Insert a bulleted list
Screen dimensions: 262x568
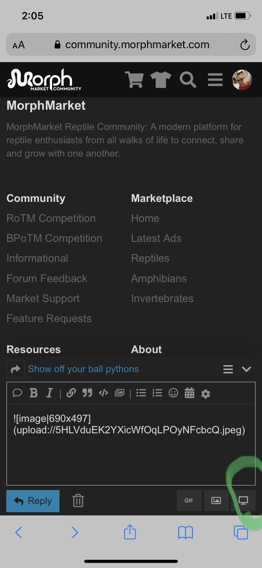tap(141, 393)
